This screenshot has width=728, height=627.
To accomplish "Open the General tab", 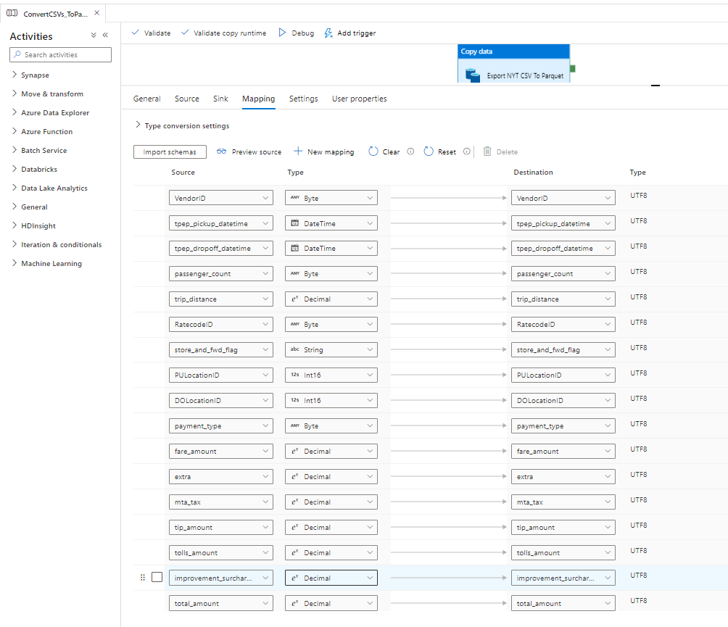I will [146, 99].
